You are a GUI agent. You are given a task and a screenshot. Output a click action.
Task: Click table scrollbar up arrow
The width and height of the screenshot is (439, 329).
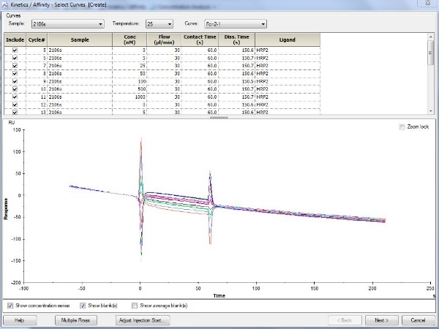click(431, 37)
